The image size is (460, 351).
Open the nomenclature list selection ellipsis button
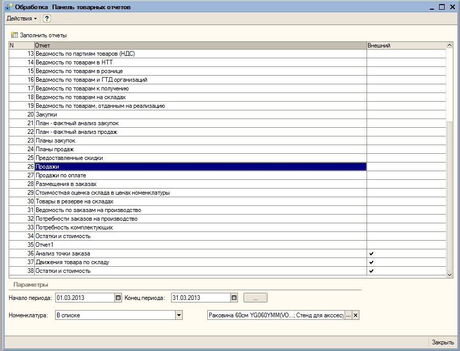click(x=348, y=315)
